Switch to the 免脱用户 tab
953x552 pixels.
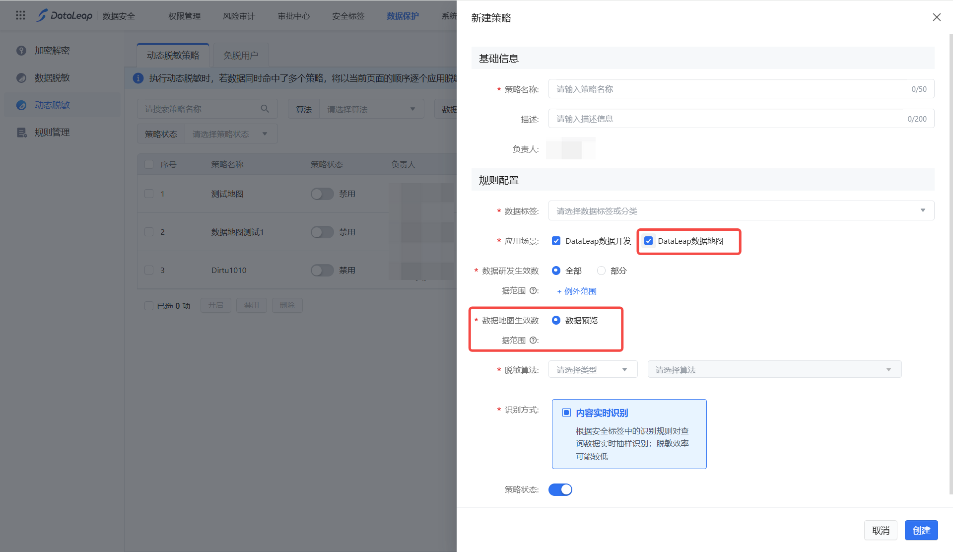[241, 55]
